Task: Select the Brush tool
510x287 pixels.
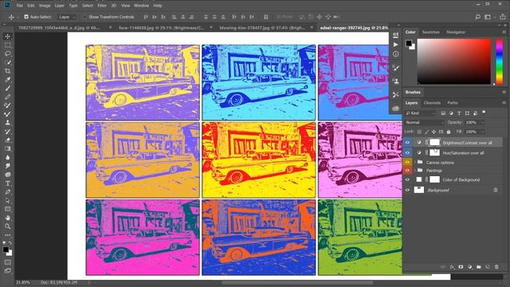Action: point(8,88)
